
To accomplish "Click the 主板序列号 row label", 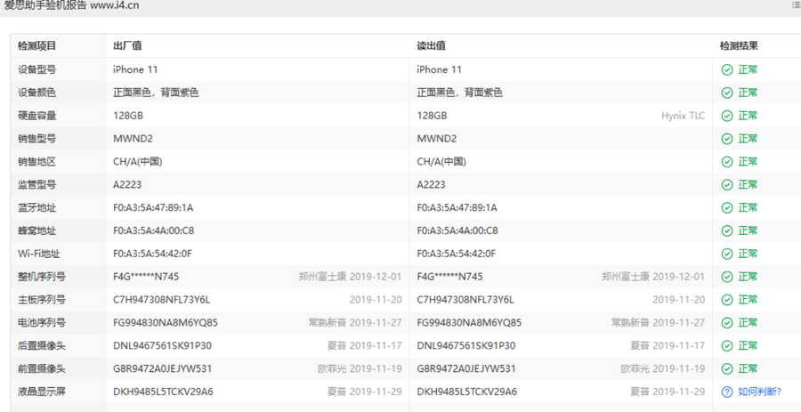I will [x=42, y=300].
